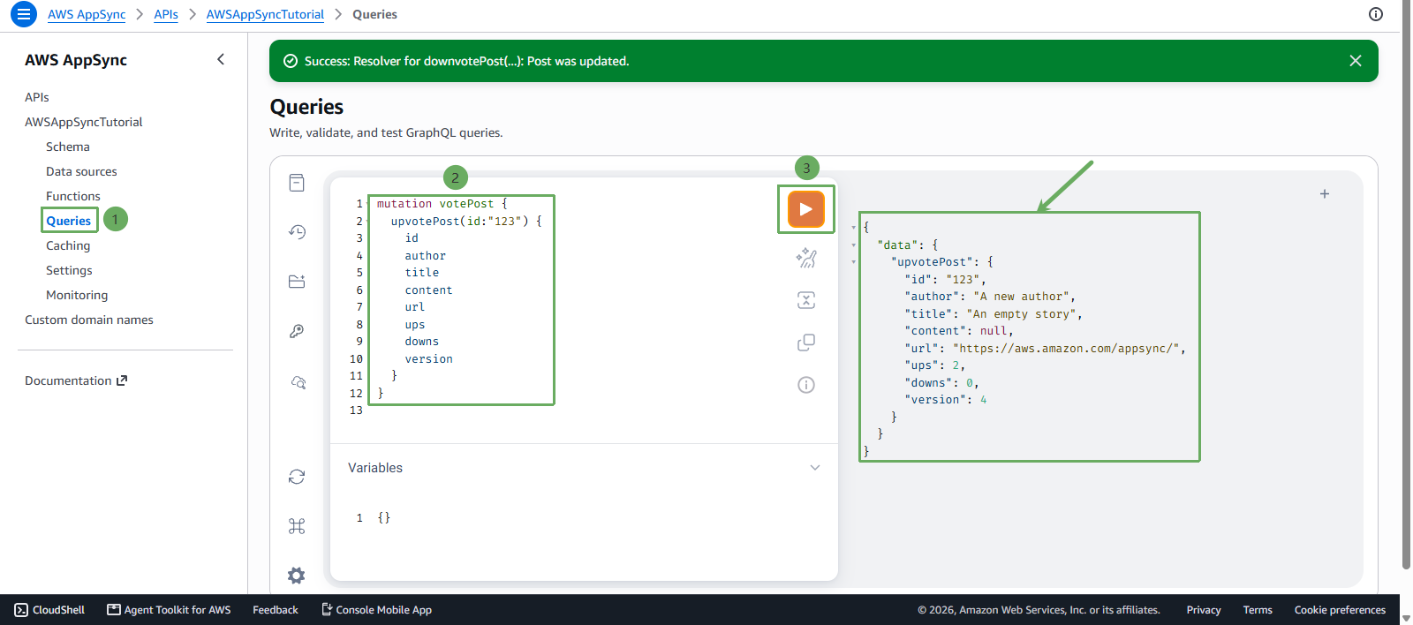Click the "version": 4 response line

tap(946, 400)
